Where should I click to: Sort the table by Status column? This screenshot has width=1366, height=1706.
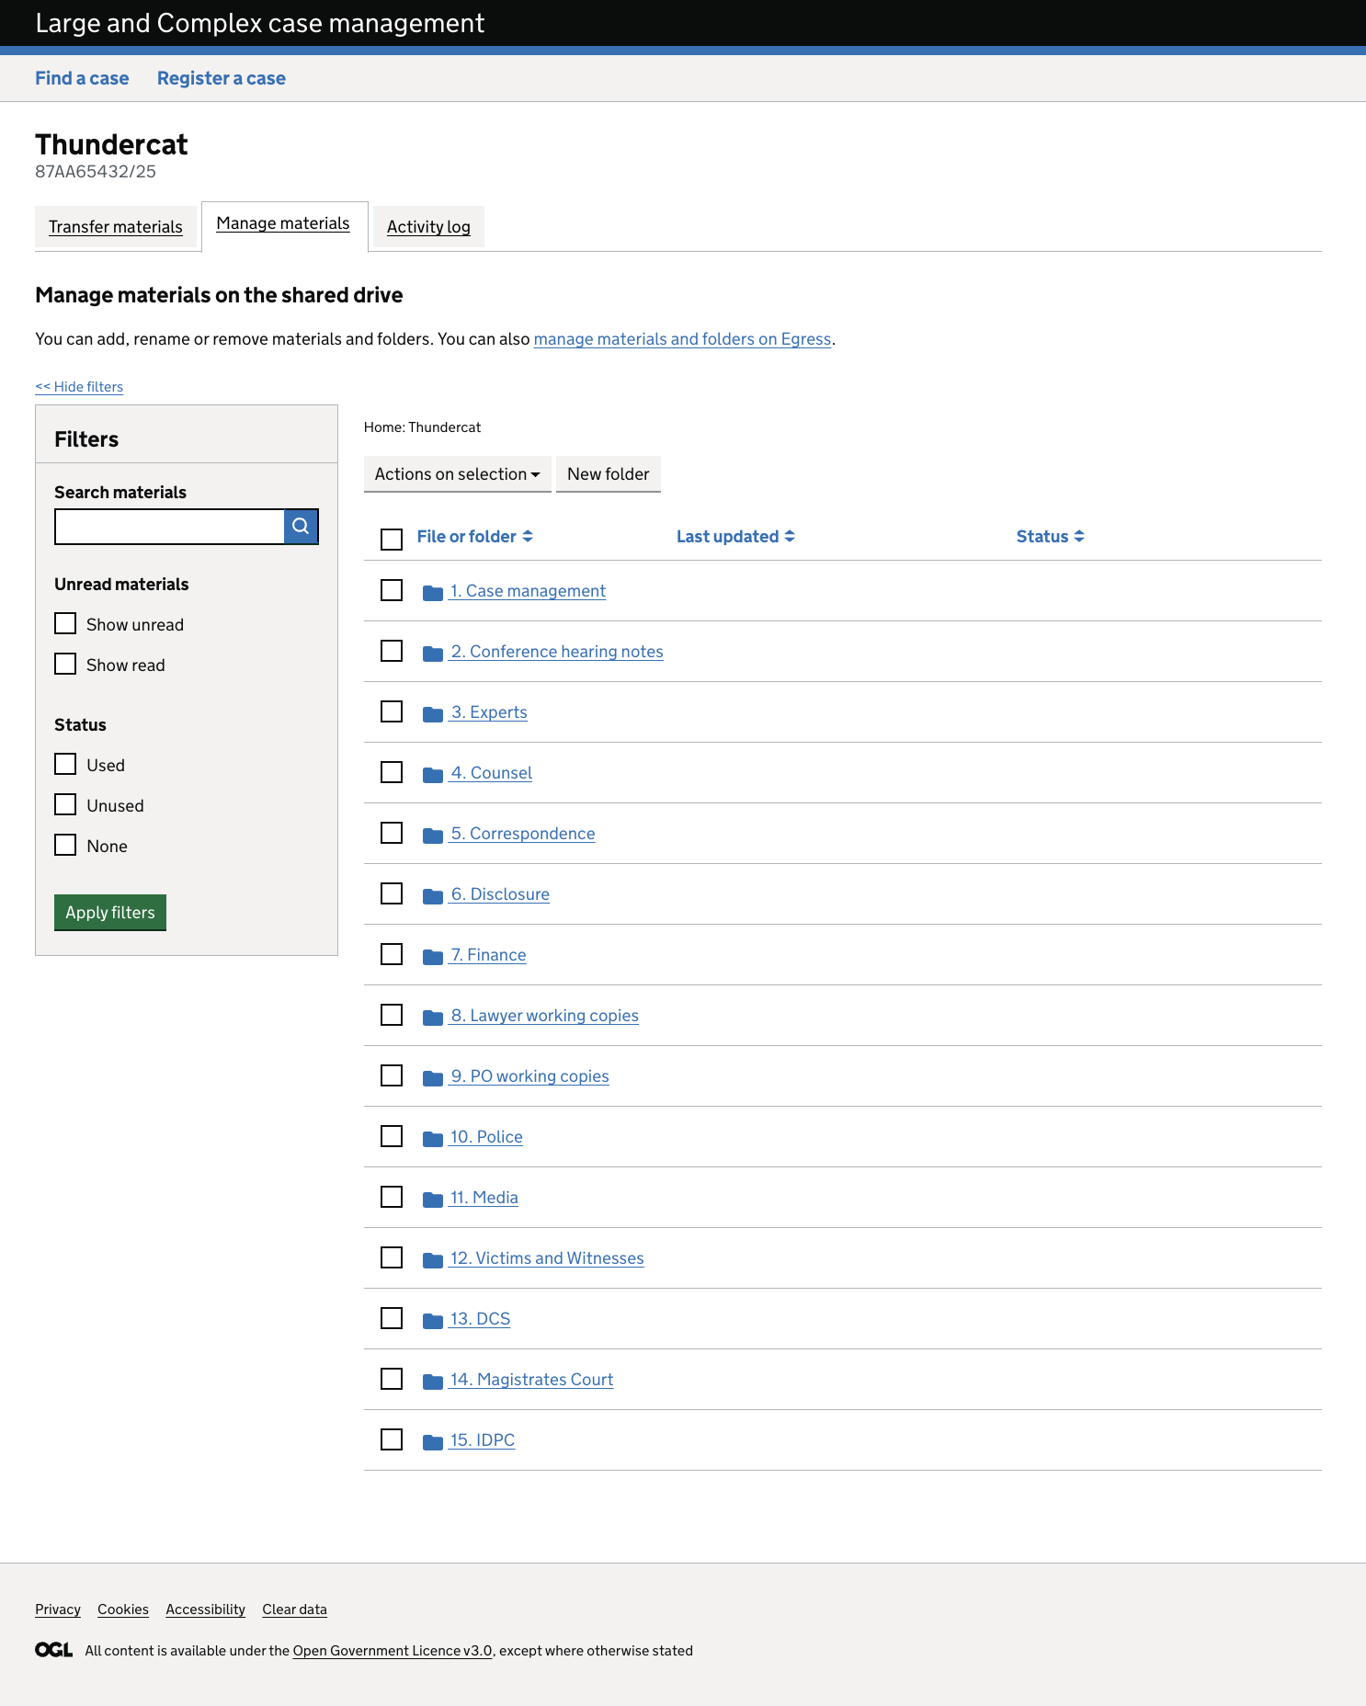[x=1049, y=537]
